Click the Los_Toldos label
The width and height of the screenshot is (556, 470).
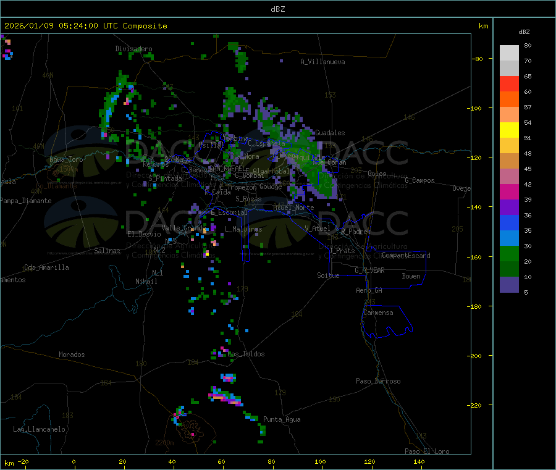pos(246,354)
